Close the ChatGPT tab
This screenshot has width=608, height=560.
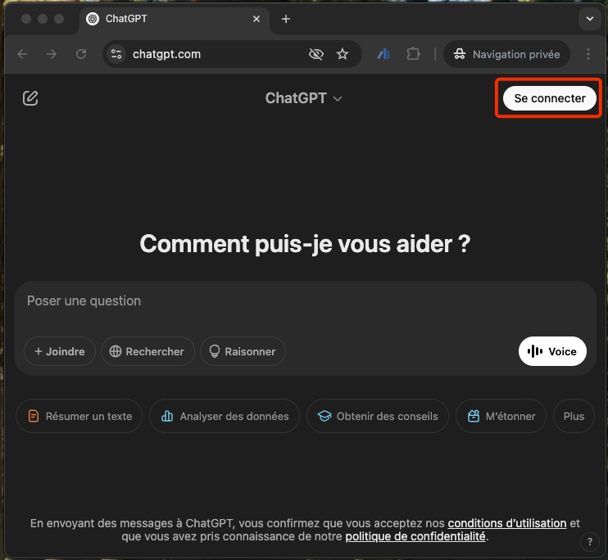[256, 19]
